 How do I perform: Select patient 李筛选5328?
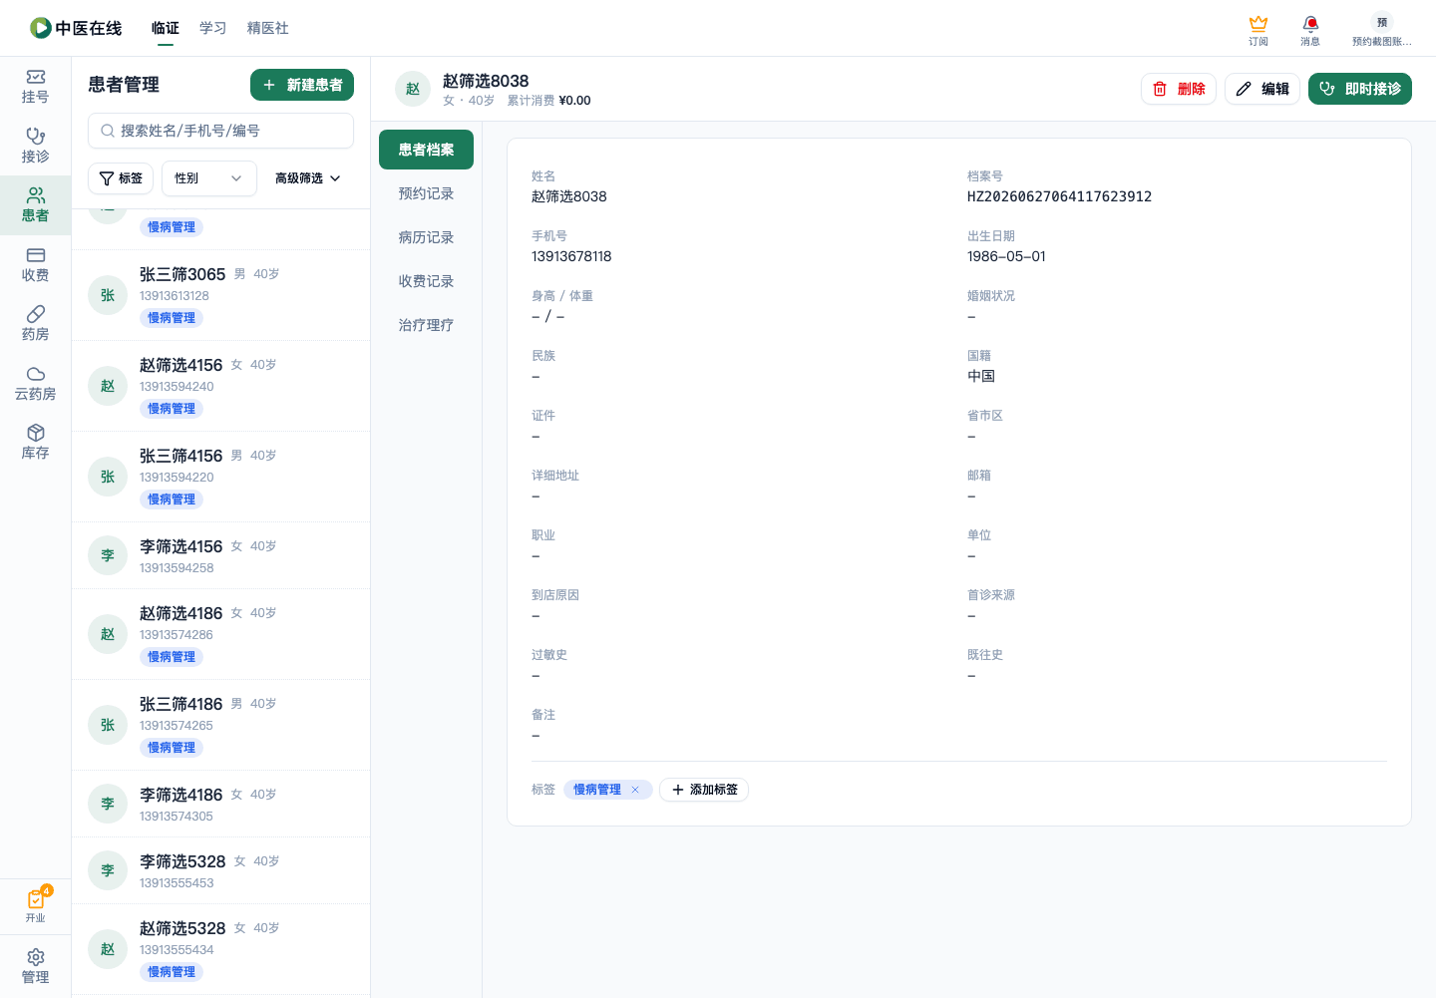coord(220,870)
